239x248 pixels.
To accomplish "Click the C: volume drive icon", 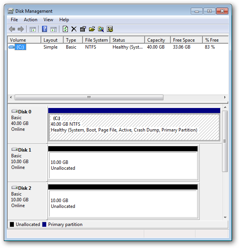I will click(12, 47).
